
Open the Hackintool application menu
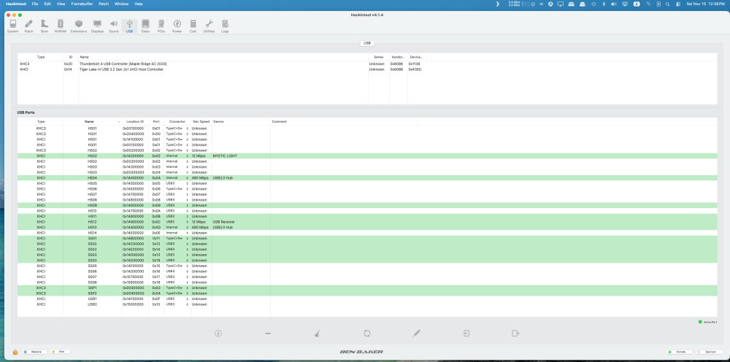click(x=16, y=4)
